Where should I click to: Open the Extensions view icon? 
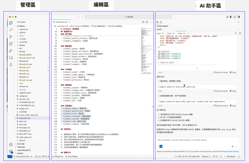(11, 44)
